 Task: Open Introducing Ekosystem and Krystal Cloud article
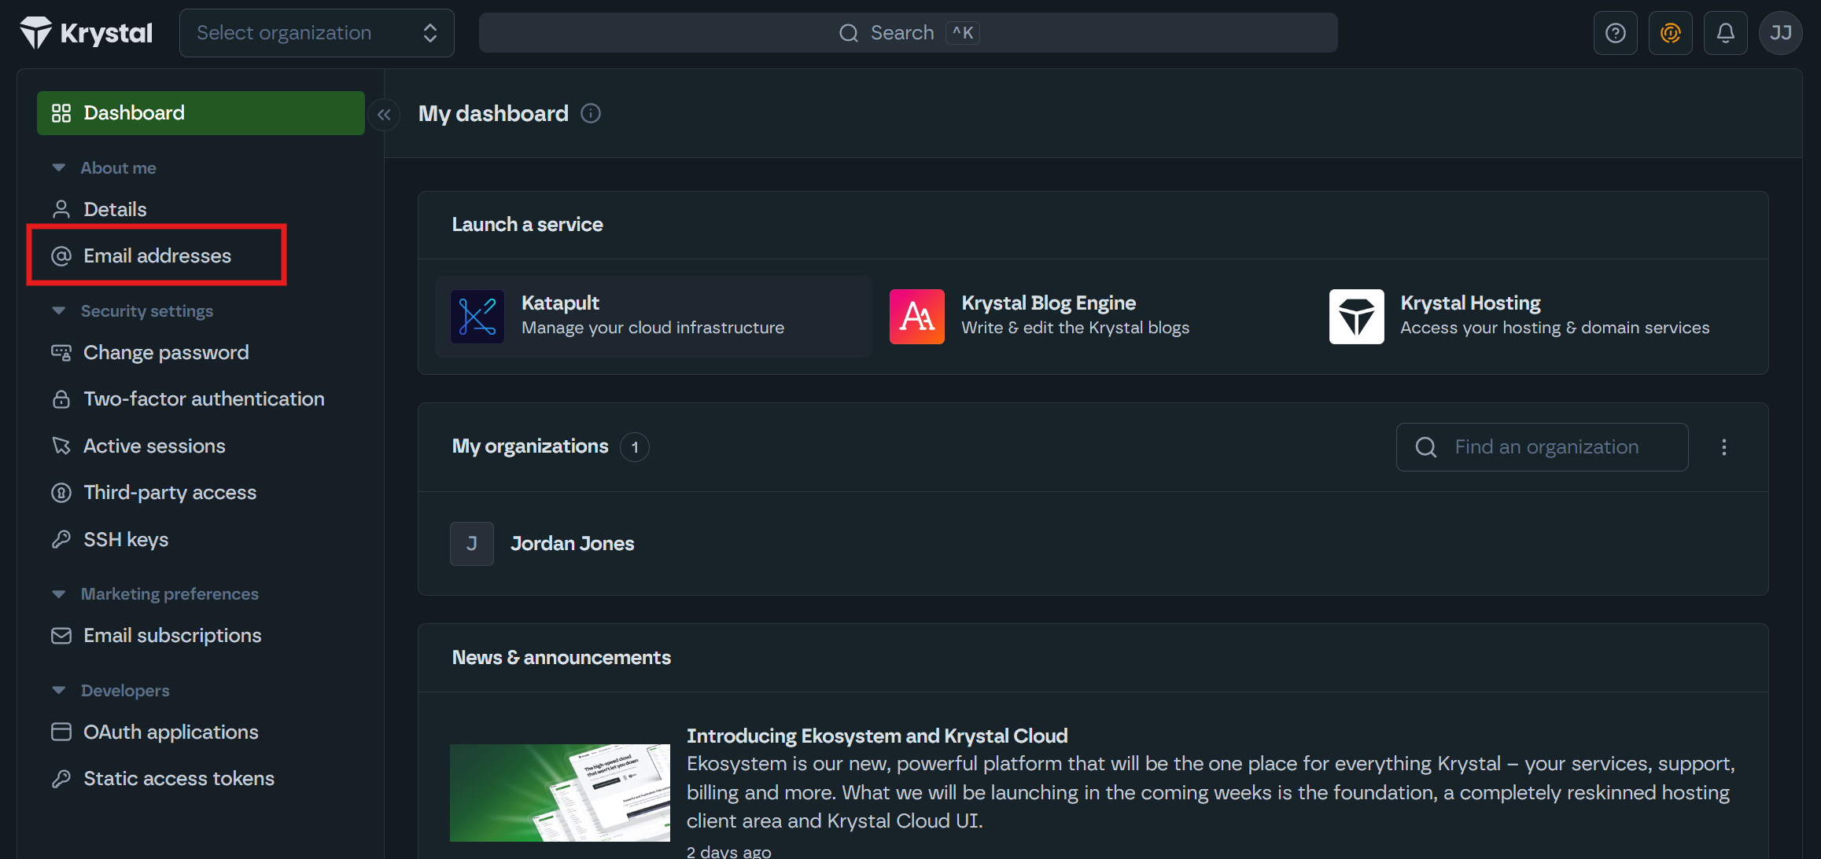pos(876,736)
